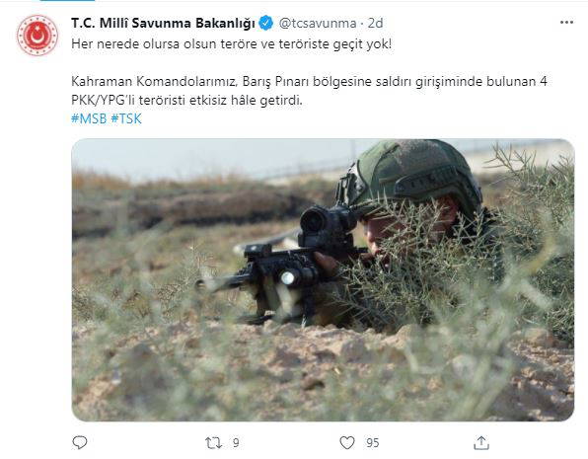Image resolution: width=588 pixels, height=459 pixels.
Task: Click the 2d timestamp of tweet
Action: click(375, 23)
